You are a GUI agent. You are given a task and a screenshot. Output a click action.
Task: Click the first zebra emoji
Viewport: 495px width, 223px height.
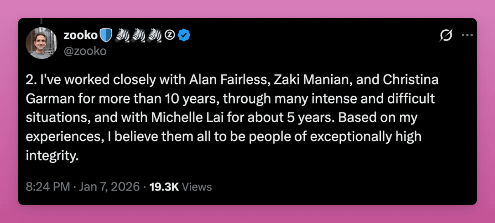pyautogui.click(x=122, y=36)
